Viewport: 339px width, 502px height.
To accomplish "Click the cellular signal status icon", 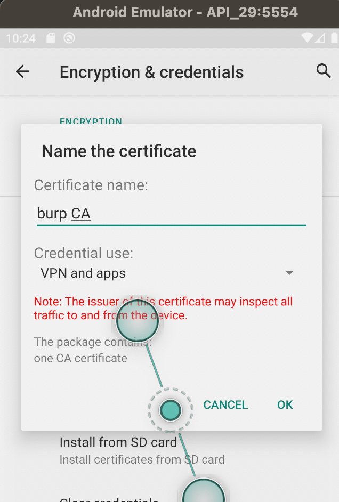I will (x=320, y=38).
